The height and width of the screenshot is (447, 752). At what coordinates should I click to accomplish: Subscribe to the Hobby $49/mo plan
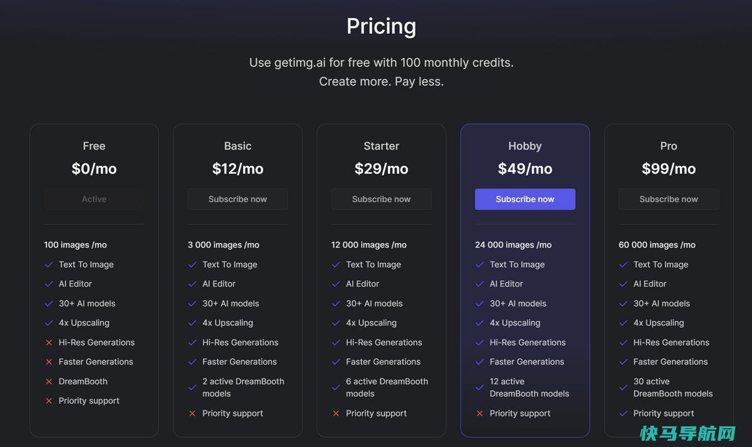[525, 199]
